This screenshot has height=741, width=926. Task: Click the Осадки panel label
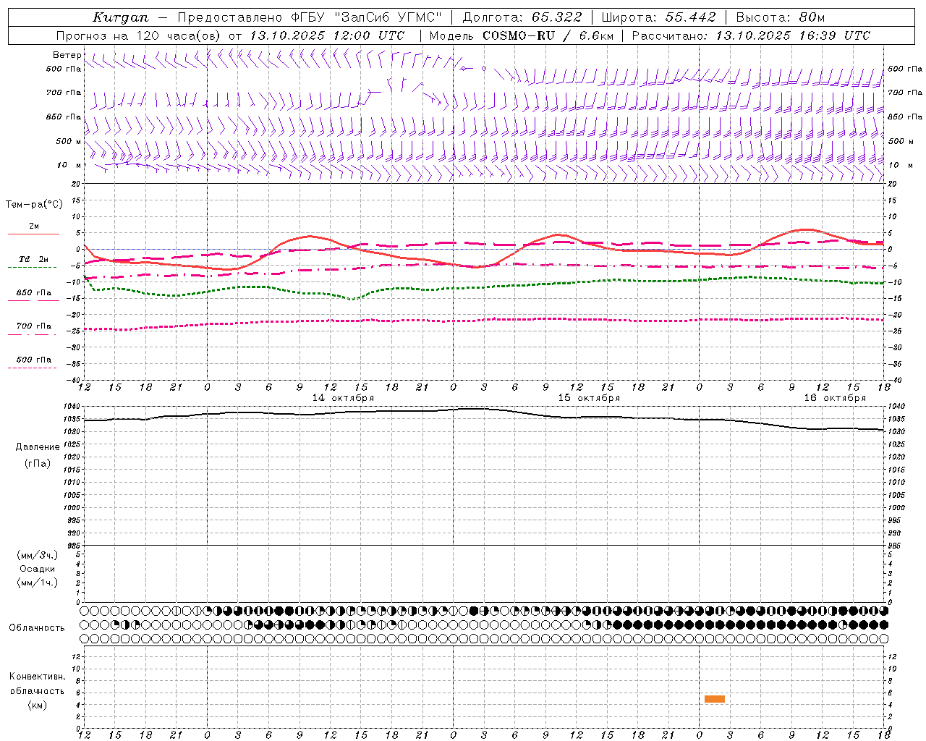point(38,569)
